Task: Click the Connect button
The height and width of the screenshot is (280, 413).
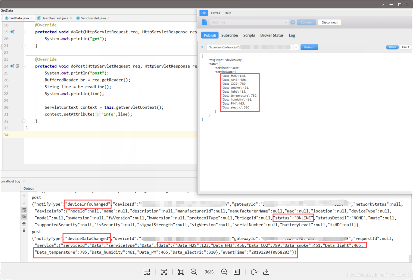Action: click(306, 22)
